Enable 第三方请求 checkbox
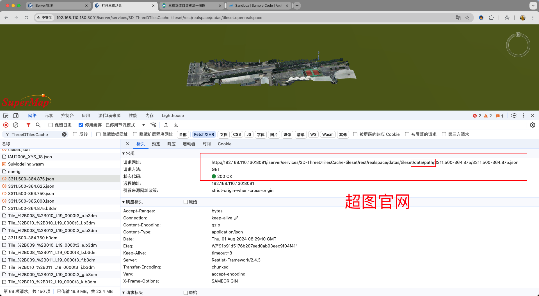539x296 pixels. tap(444, 134)
